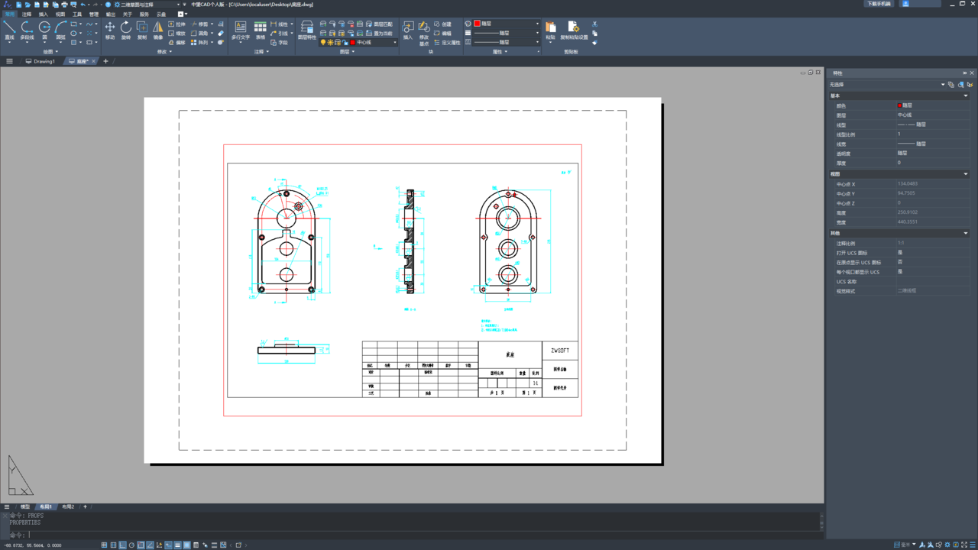Open the workspace dropdown 二维草图与注释

coord(149,5)
